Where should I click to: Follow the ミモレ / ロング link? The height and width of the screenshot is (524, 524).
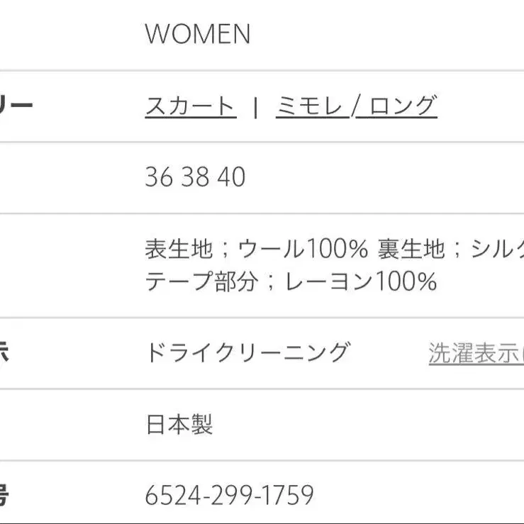click(x=356, y=106)
